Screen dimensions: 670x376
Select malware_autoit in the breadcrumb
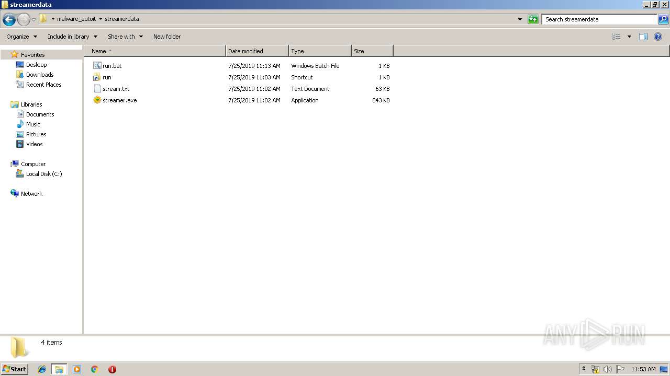coord(76,19)
